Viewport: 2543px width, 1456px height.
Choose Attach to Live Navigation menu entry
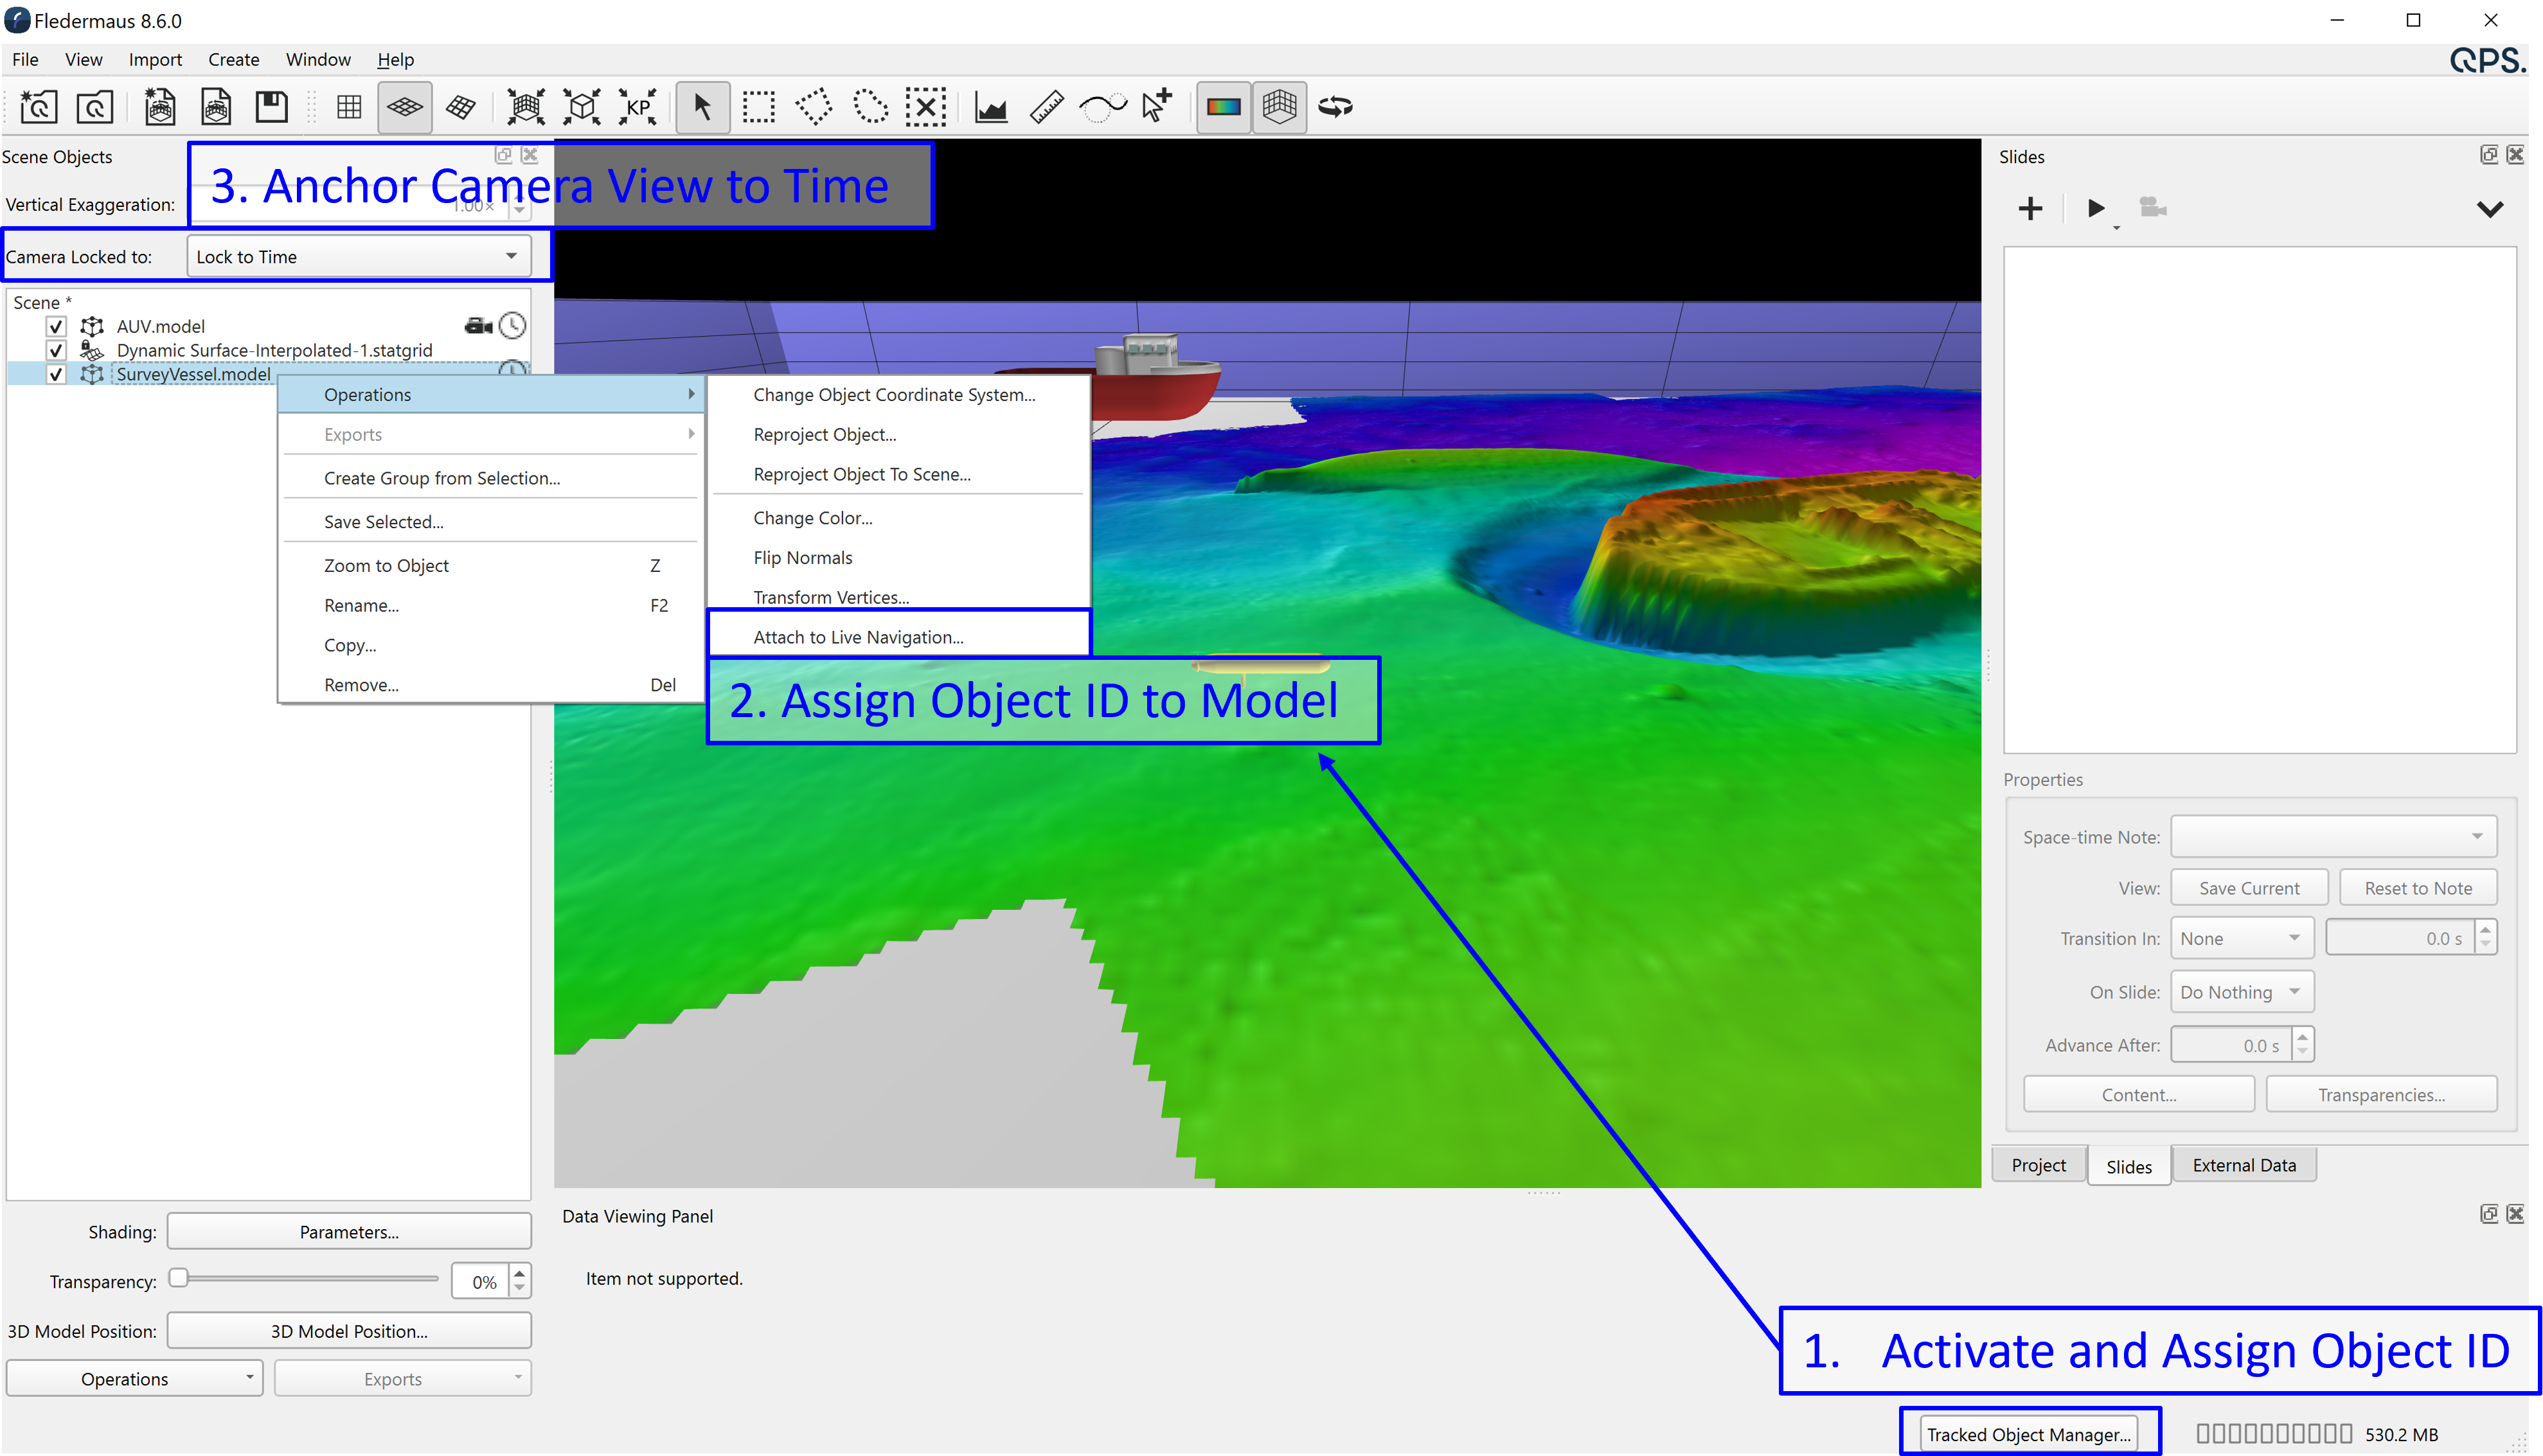point(858,637)
